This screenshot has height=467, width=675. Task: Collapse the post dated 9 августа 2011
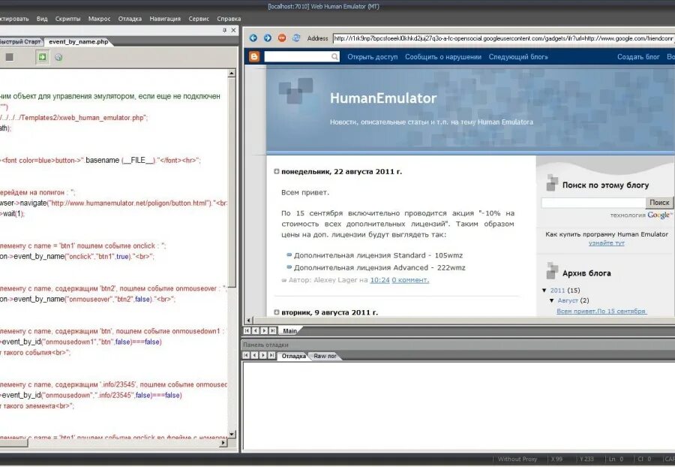pos(277,312)
